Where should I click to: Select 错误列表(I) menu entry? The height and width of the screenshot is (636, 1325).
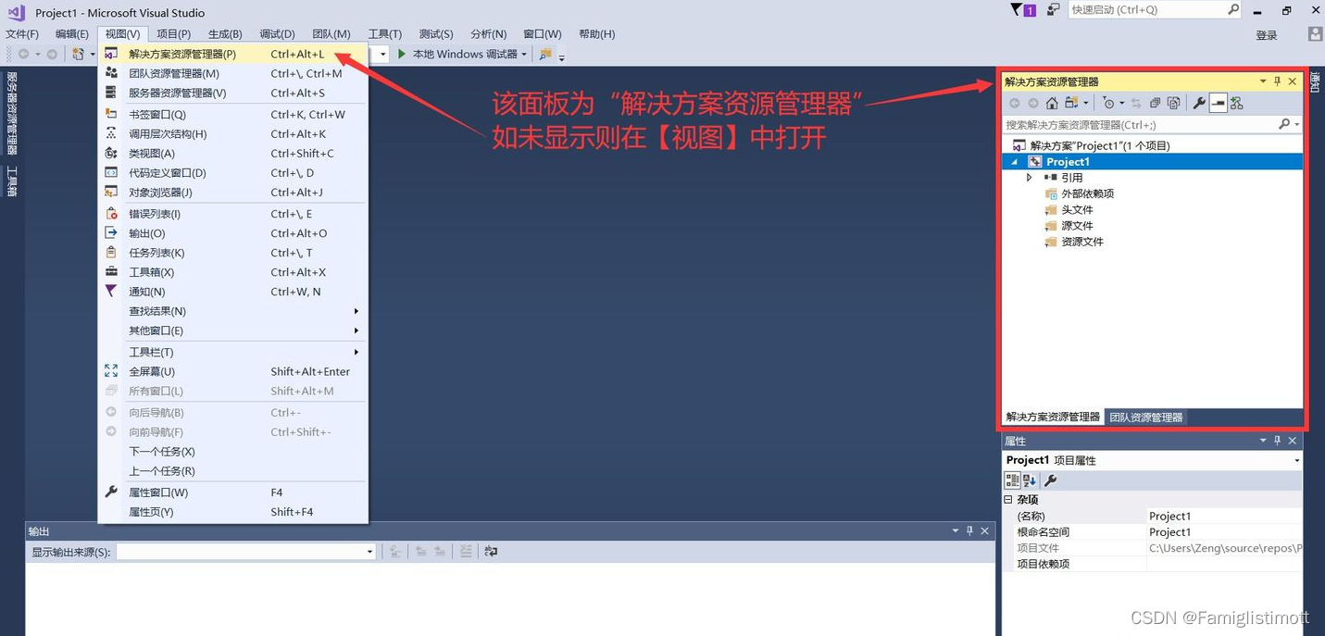[x=233, y=214]
